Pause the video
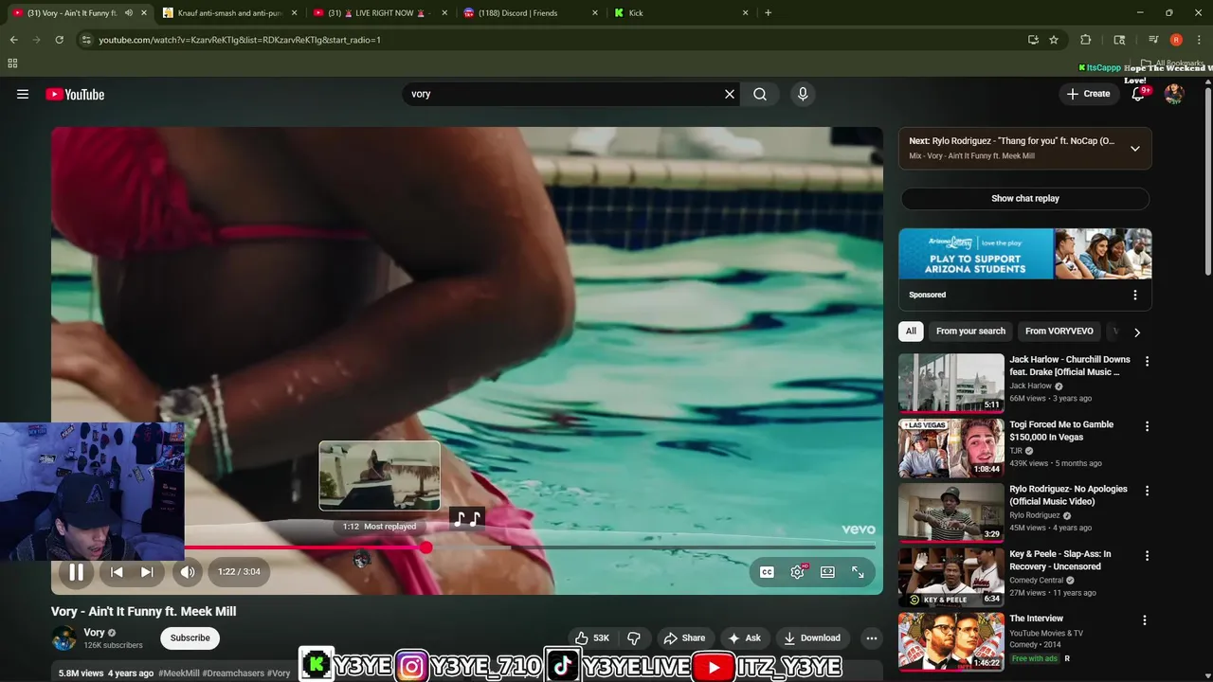 point(76,571)
